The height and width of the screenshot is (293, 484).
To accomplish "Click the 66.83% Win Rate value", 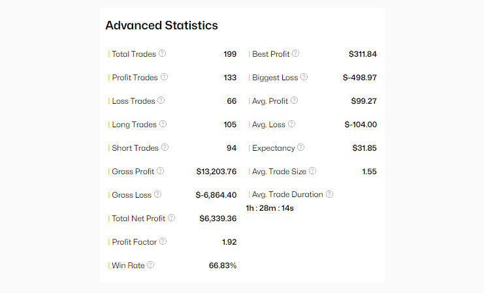I will (x=222, y=266).
